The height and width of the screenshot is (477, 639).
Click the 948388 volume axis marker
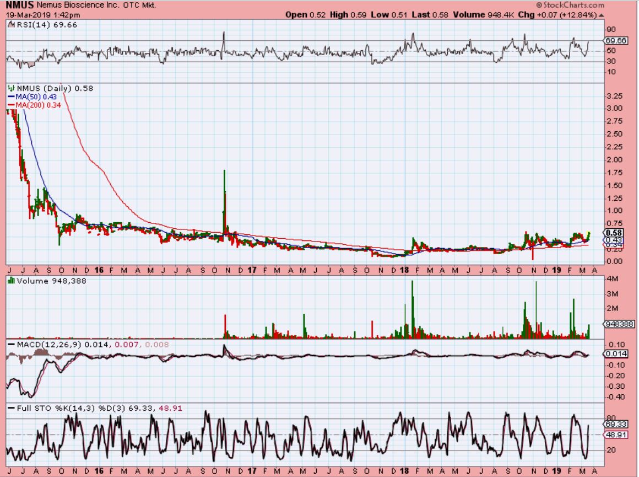(619, 324)
